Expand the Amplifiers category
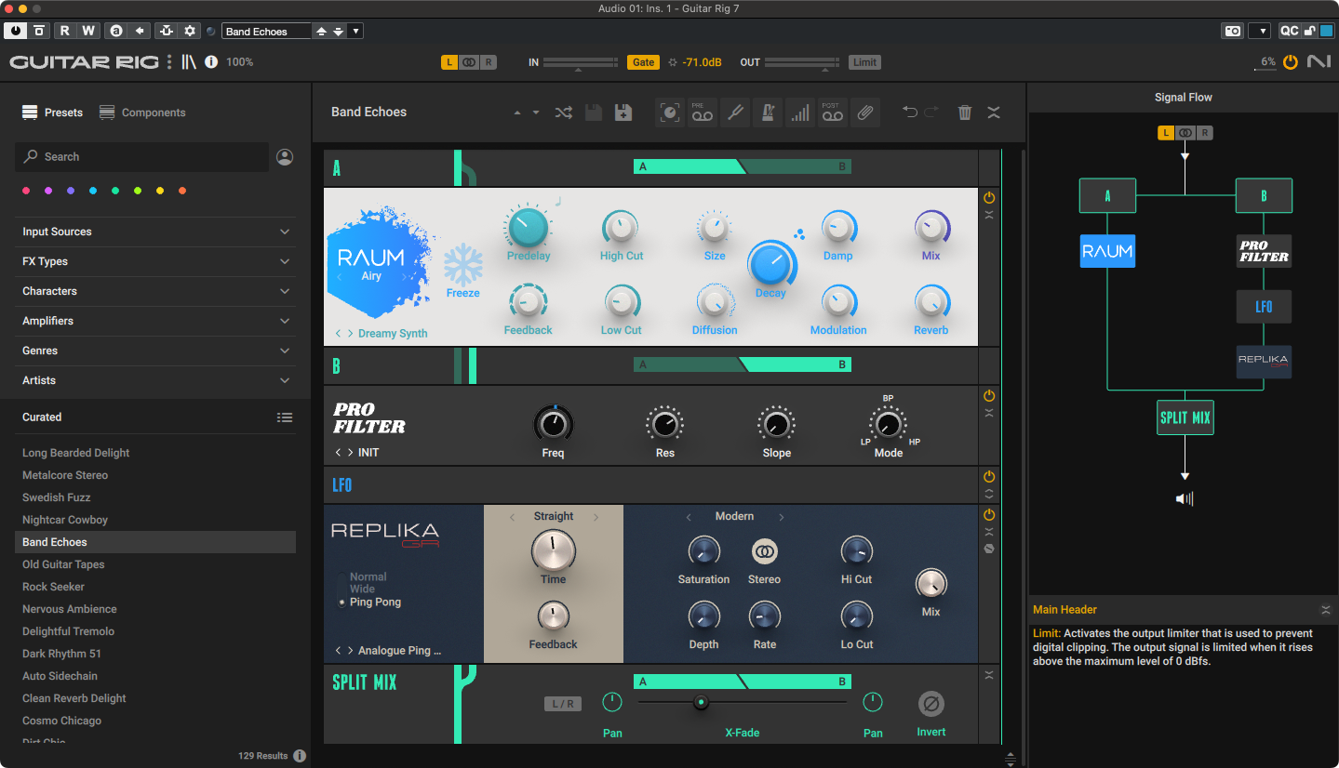The height and width of the screenshot is (768, 1339). click(155, 321)
